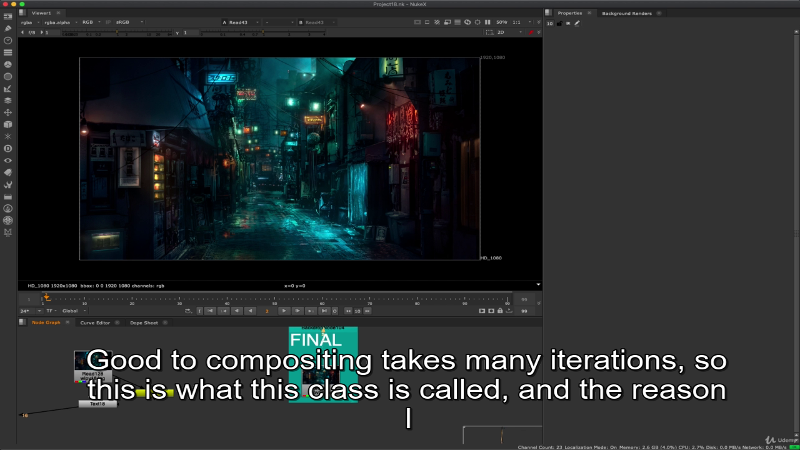Open the 3D nodes cube icon
This screenshot has height=450, width=800.
[x=8, y=124]
